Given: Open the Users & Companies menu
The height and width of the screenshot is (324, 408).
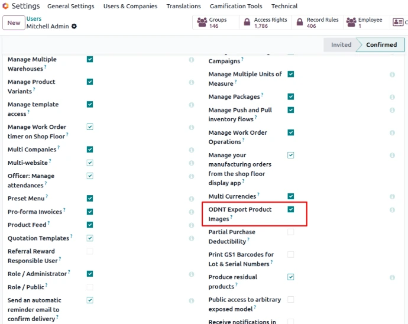Looking at the screenshot, I should coord(130,7).
